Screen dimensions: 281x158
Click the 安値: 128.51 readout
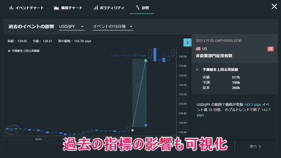[43, 41]
